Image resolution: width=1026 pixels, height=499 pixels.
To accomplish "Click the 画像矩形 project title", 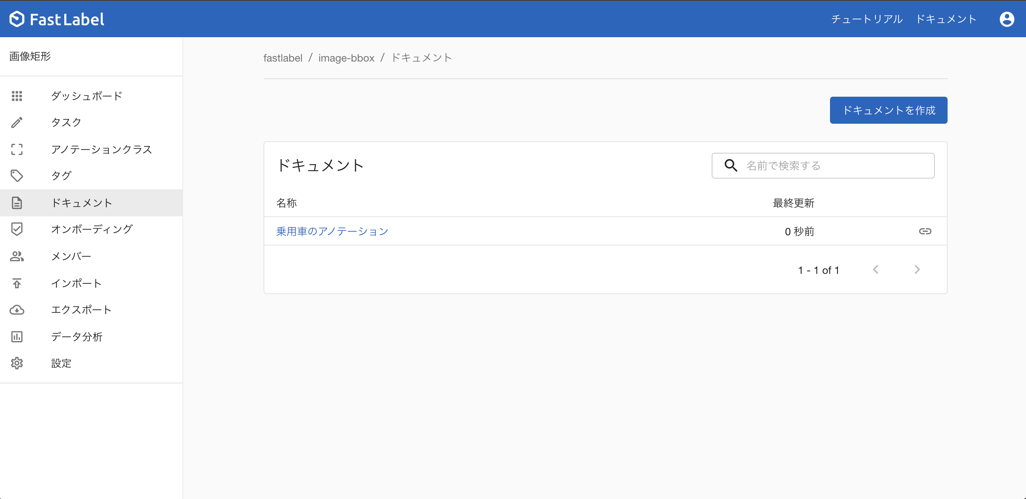I will [x=30, y=56].
